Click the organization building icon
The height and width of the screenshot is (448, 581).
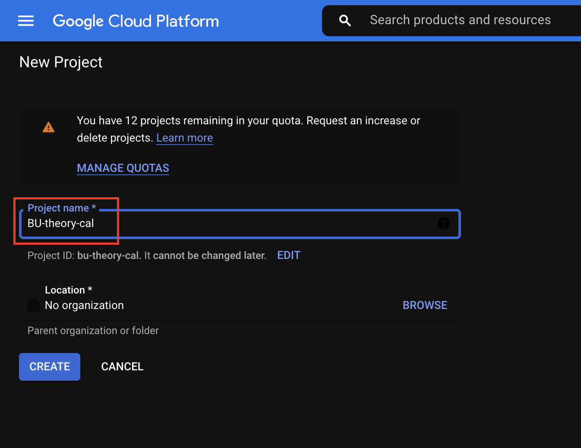point(34,306)
